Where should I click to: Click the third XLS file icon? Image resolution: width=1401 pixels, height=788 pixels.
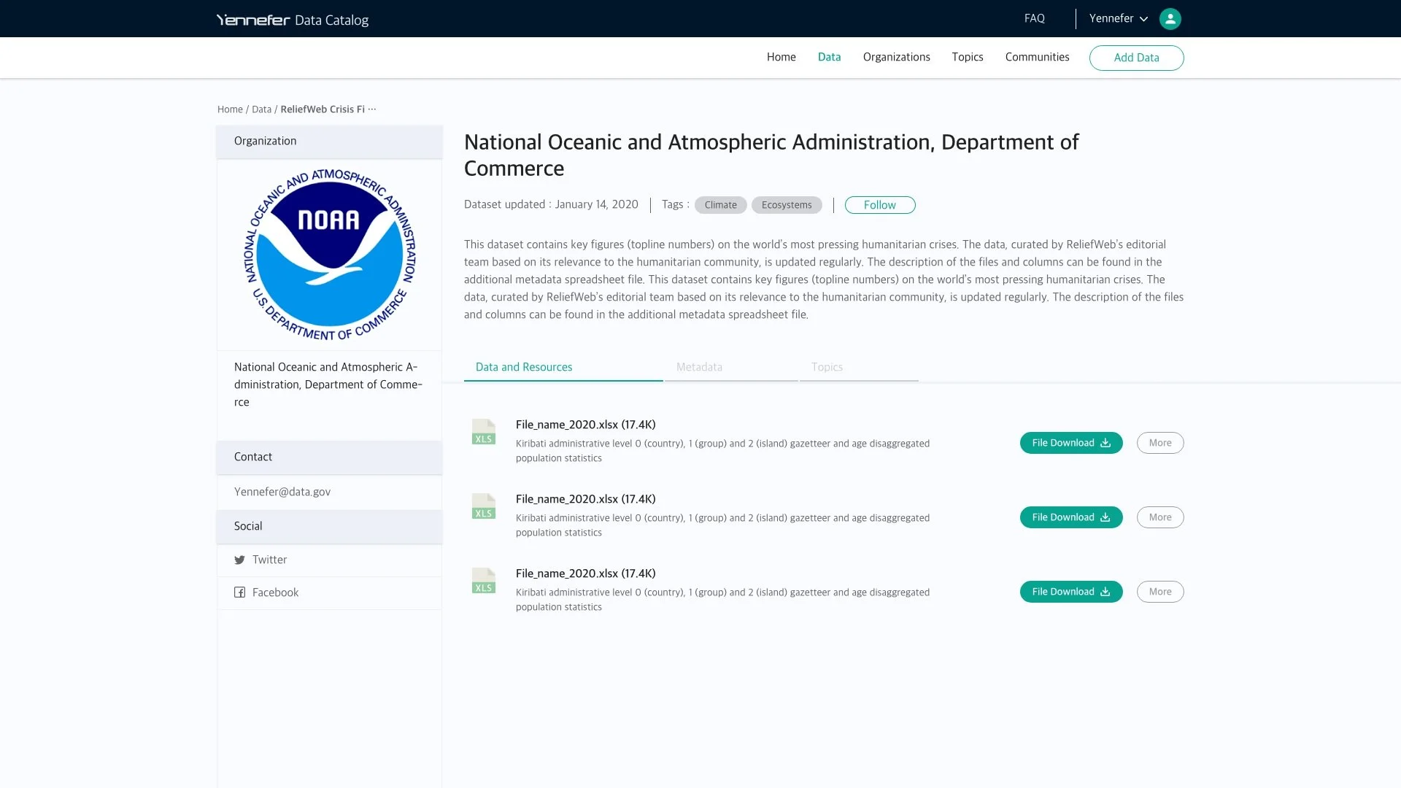[x=483, y=581]
